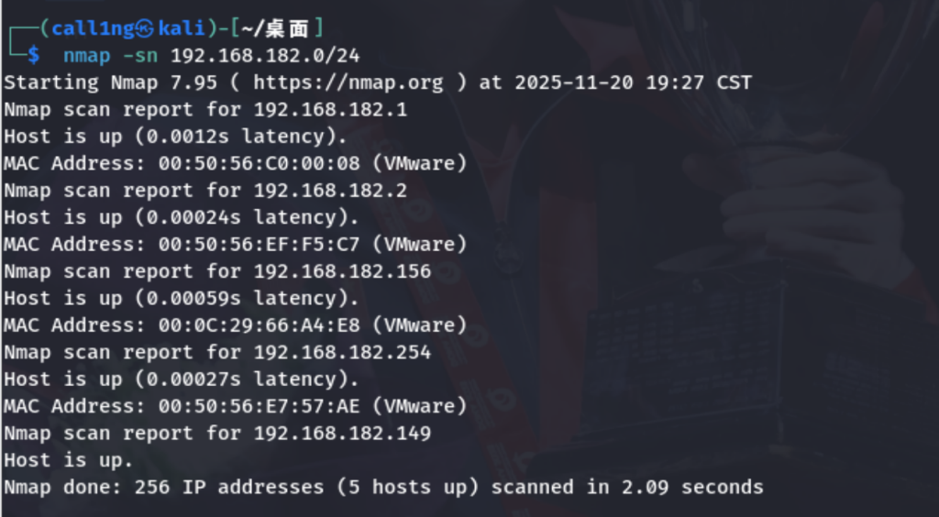Click the call1ng username in the prompt

click(92, 28)
